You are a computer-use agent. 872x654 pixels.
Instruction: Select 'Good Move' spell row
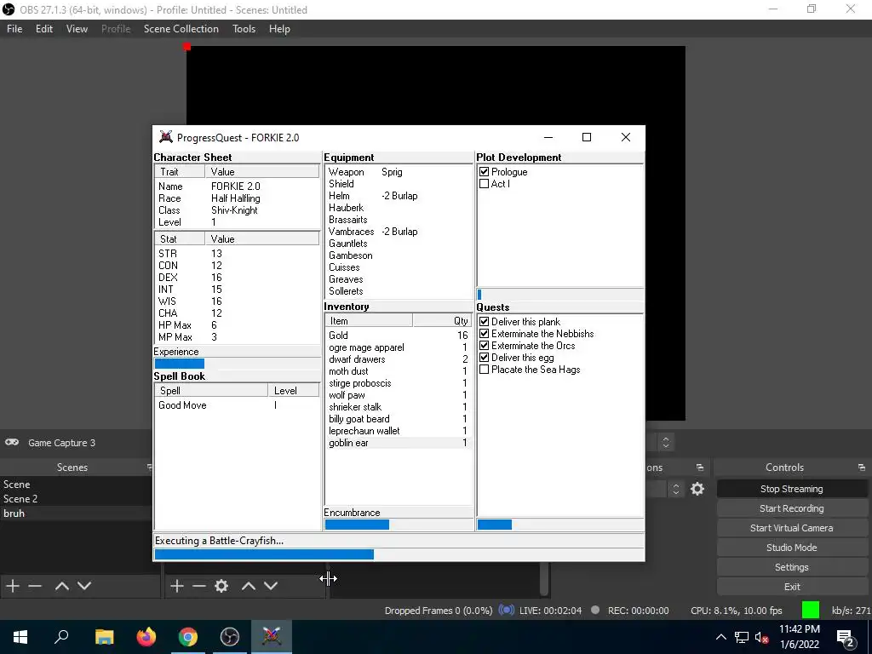(237, 405)
